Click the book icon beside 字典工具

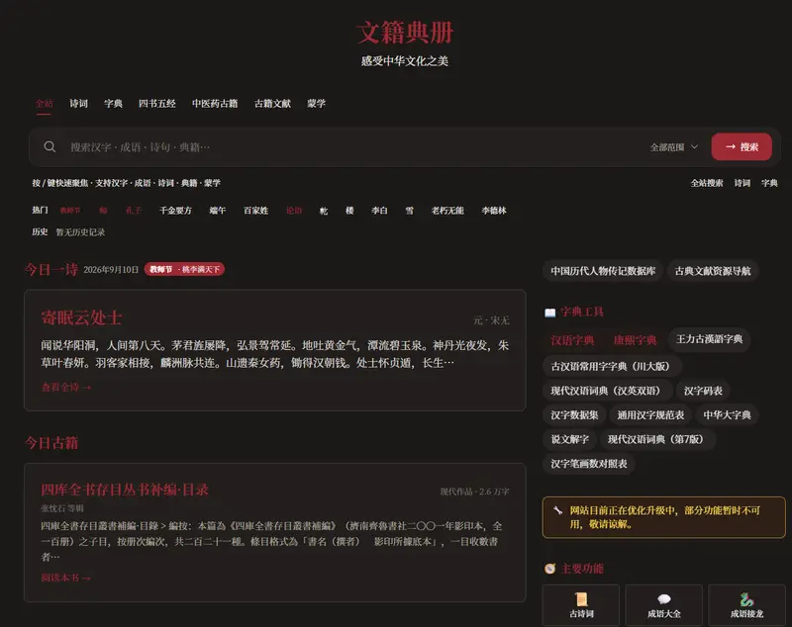click(x=550, y=313)
